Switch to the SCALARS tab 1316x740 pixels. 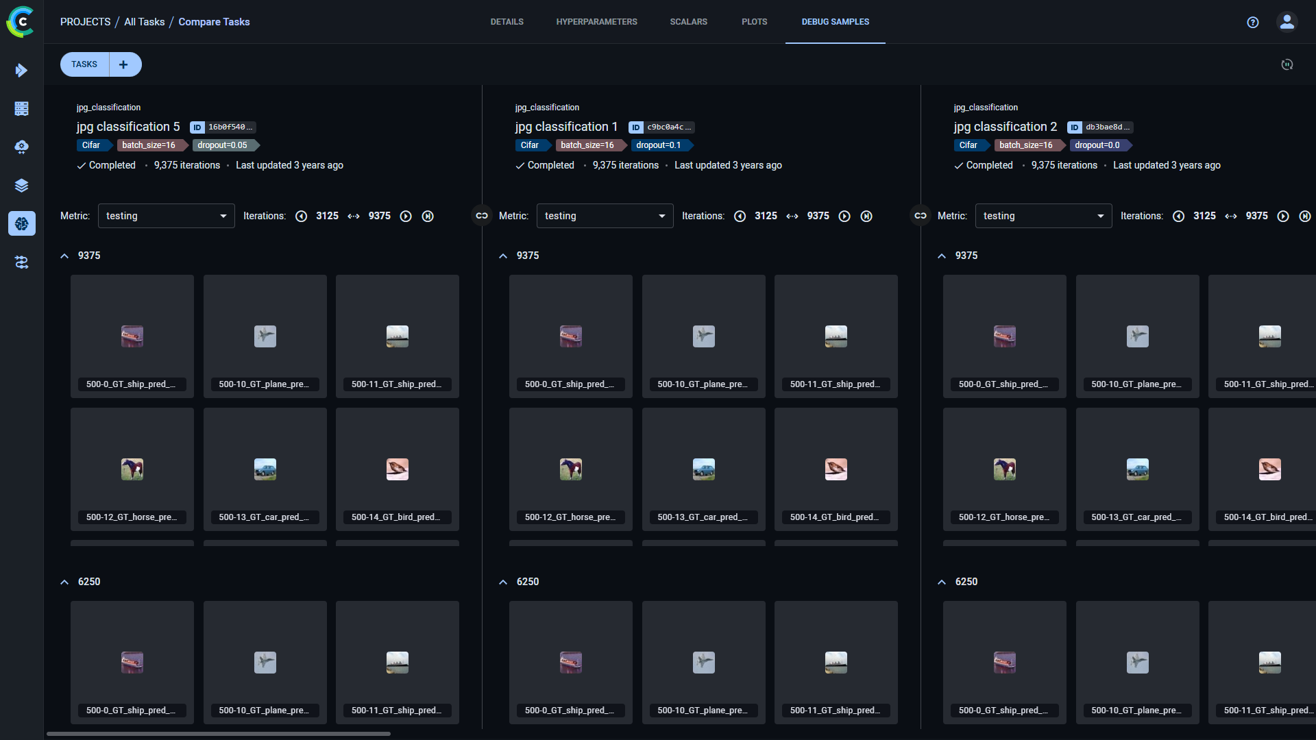(x=688, y=21)
